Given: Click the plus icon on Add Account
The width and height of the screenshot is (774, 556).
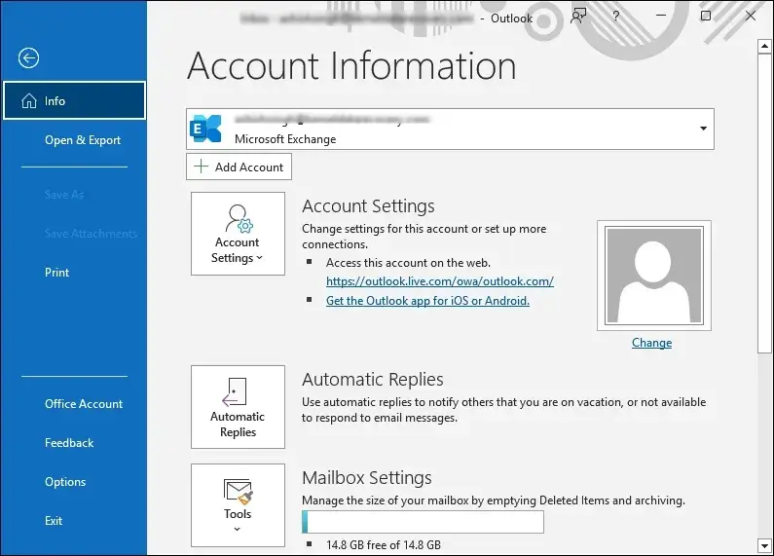Looking at the screenshot, I should click(x=201, y=167).
